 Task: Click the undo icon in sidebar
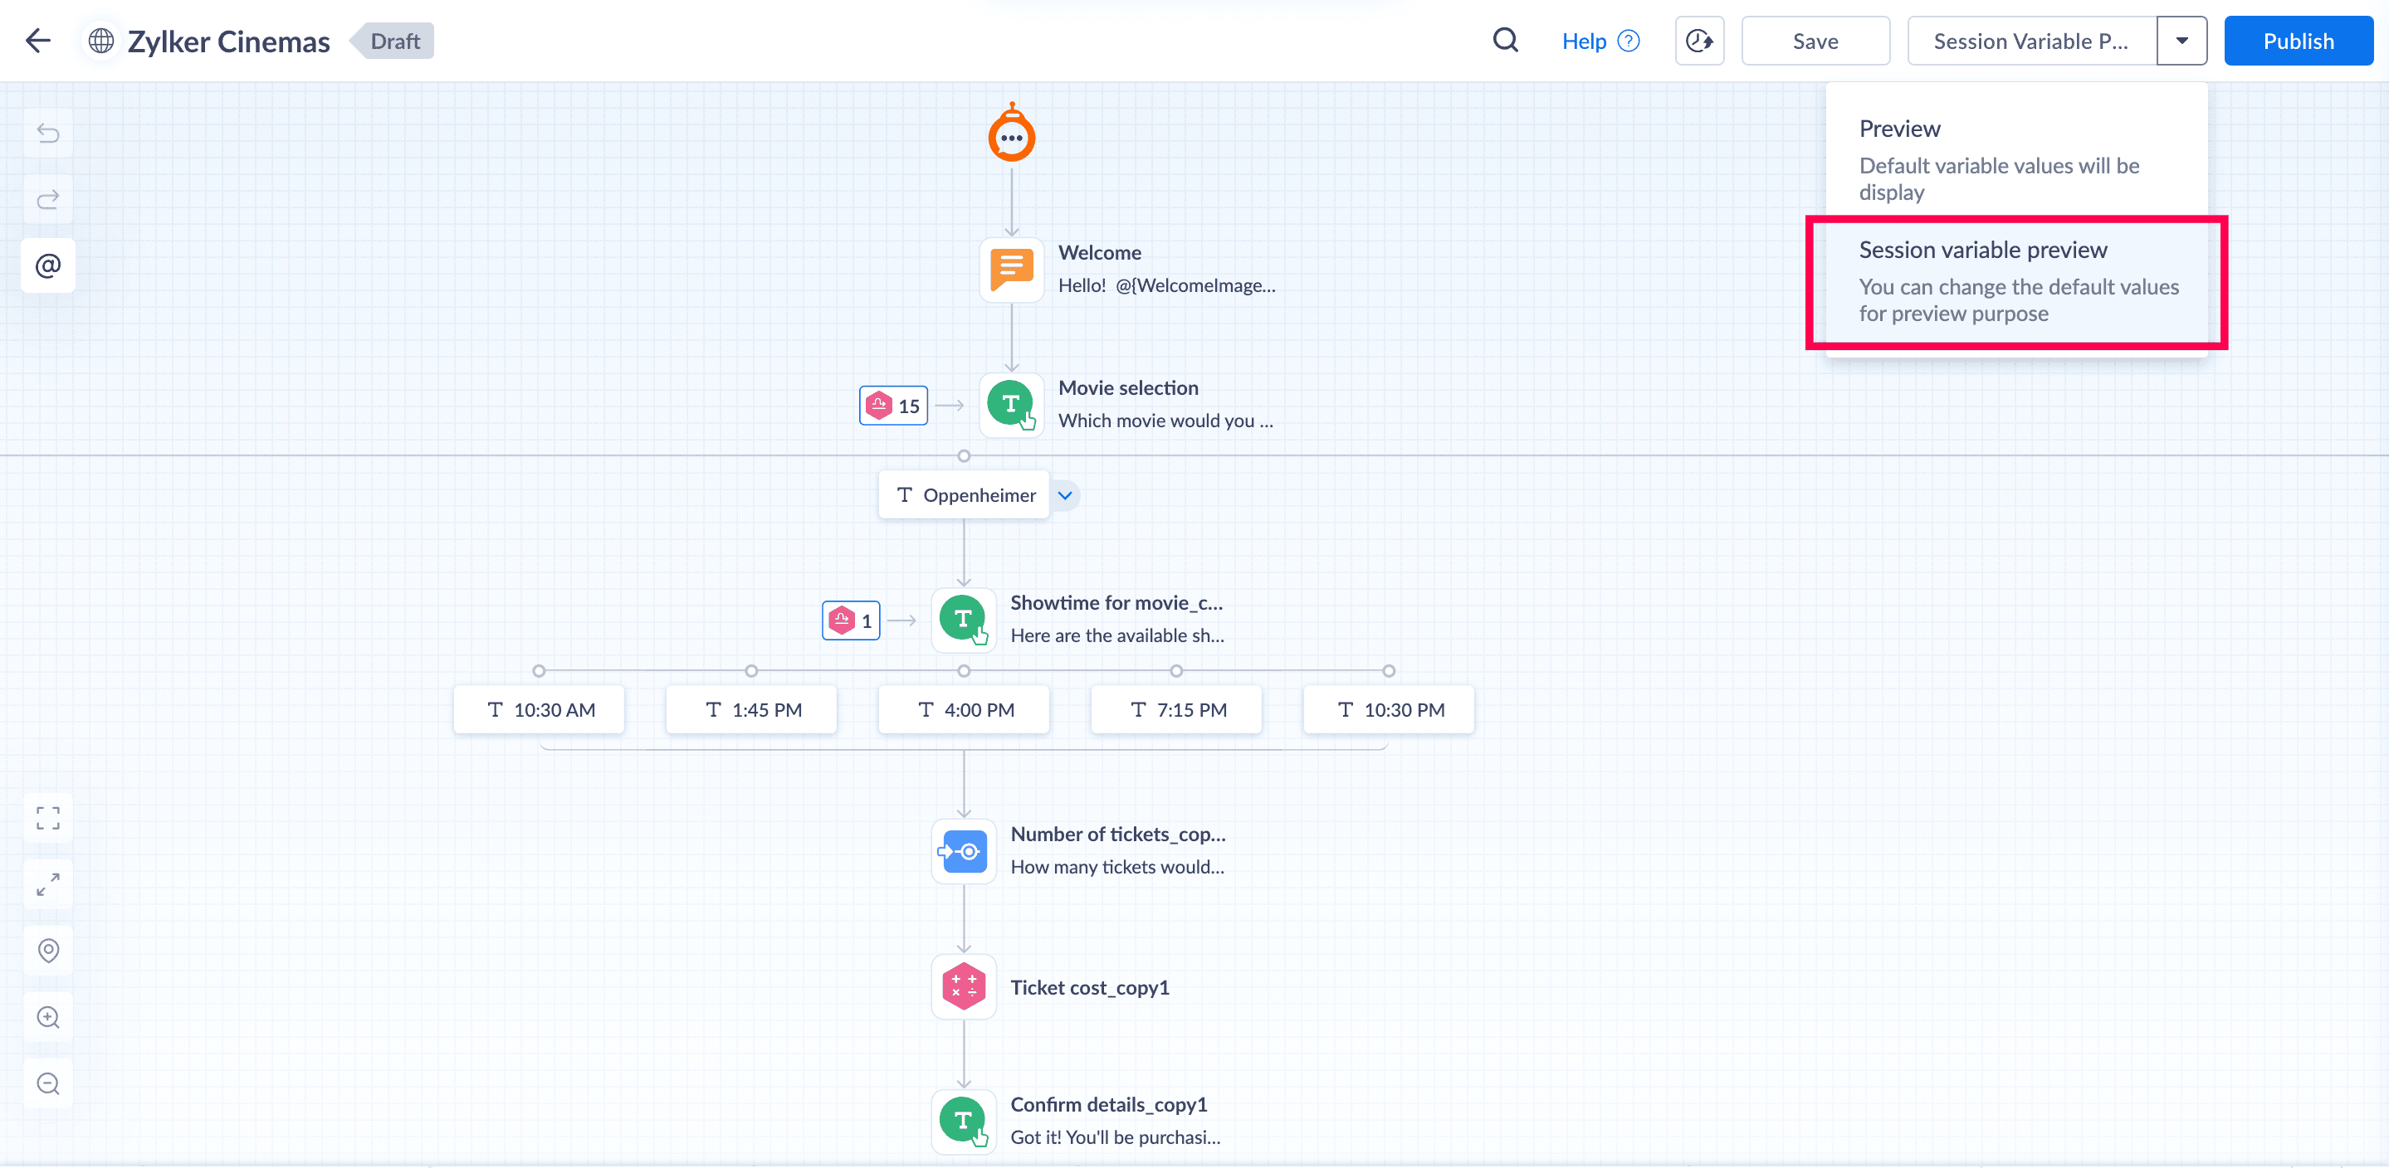48,134
